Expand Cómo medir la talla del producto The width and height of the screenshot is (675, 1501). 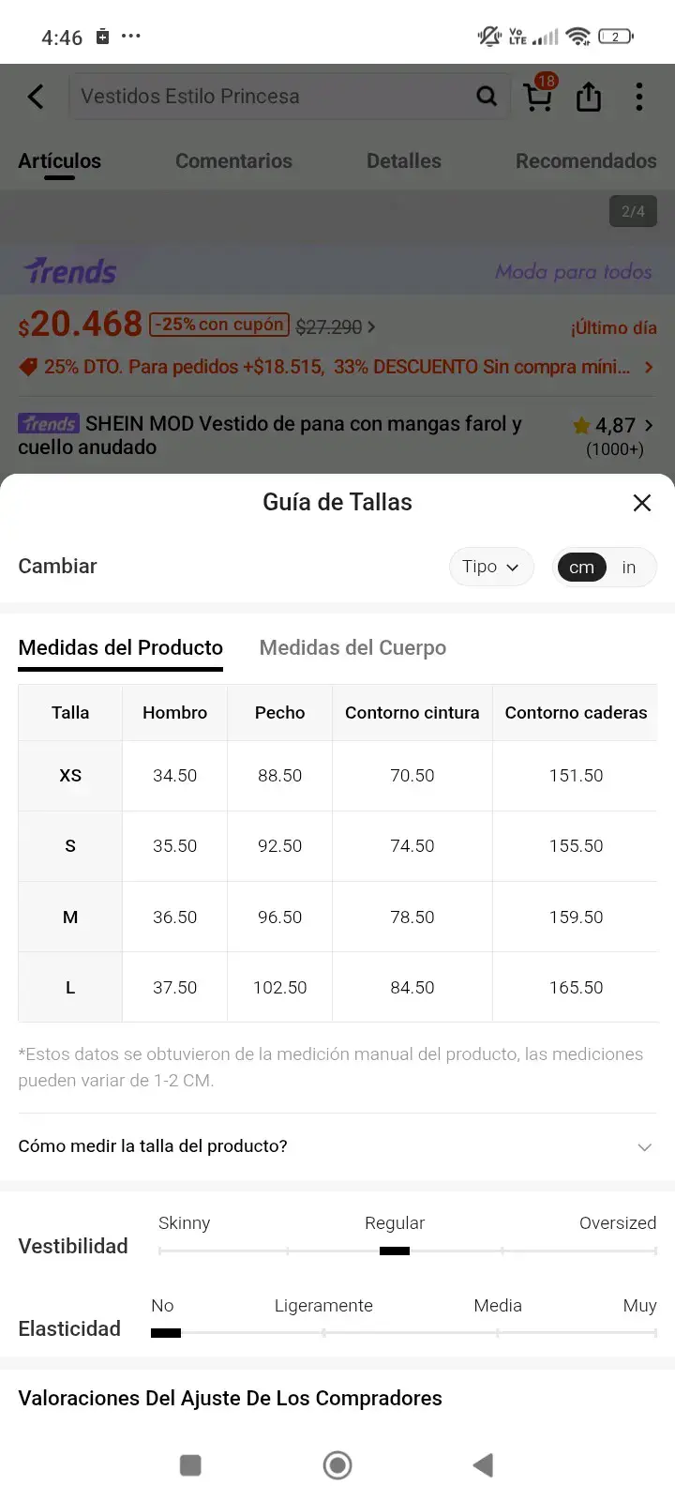337,1146
